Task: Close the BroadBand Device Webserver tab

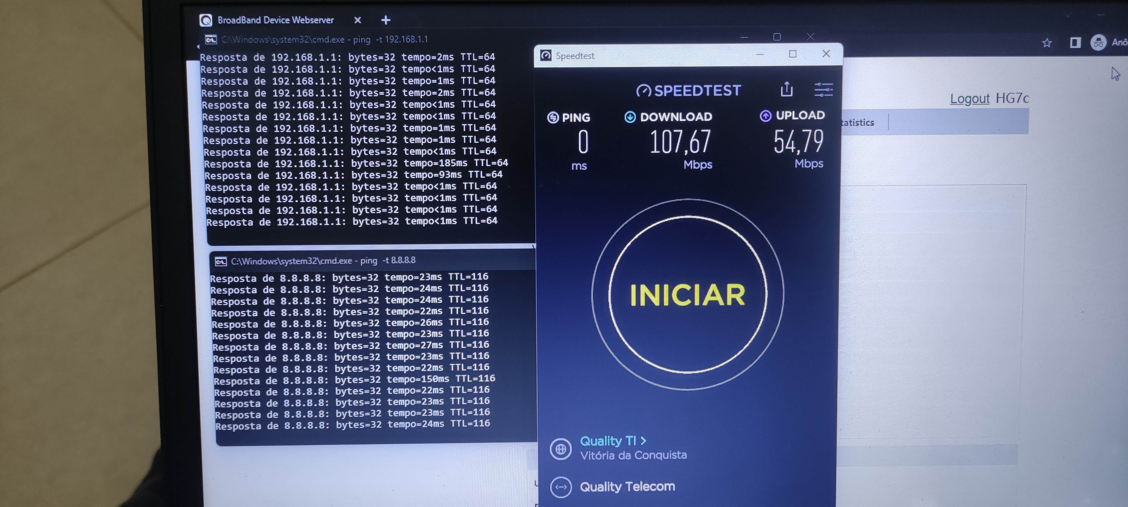Action: click(357, 20)
